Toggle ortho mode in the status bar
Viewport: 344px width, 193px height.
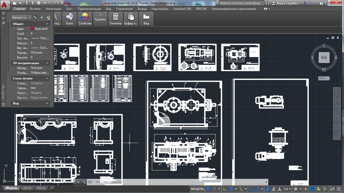tap(225, 189)
